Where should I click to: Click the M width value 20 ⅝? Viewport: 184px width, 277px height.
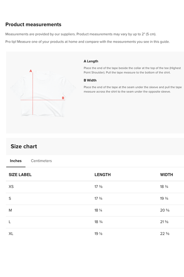[165, 210]
